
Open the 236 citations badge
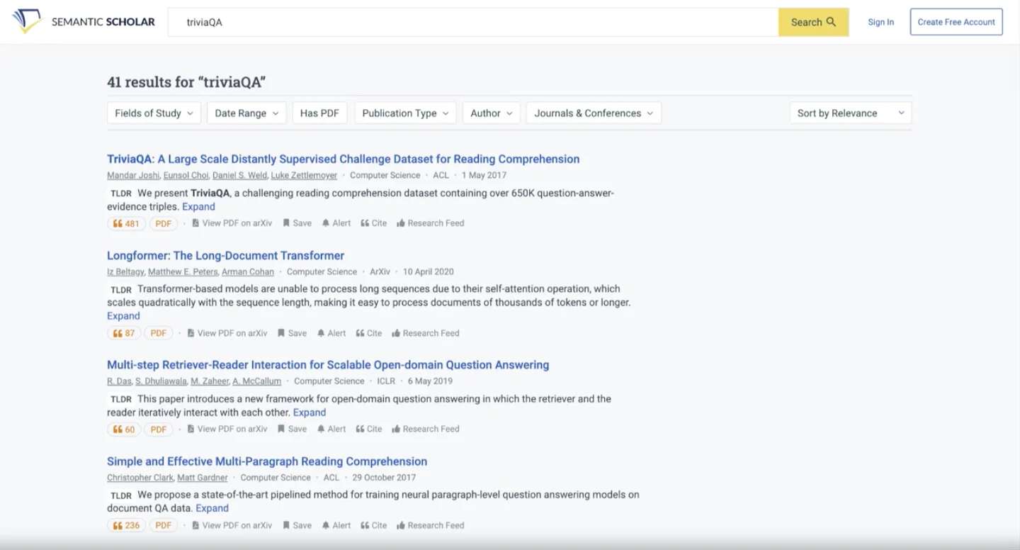(126, 525)
